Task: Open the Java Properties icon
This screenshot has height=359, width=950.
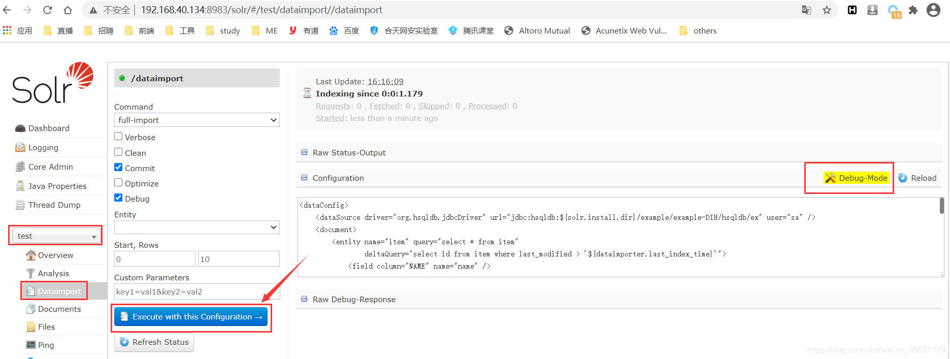Action: (20, 186)
